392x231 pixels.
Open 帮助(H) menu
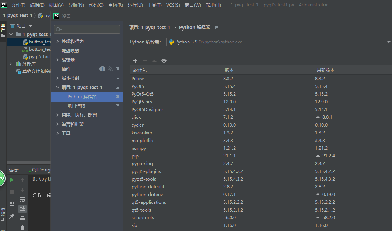click(x=213, y=5)
